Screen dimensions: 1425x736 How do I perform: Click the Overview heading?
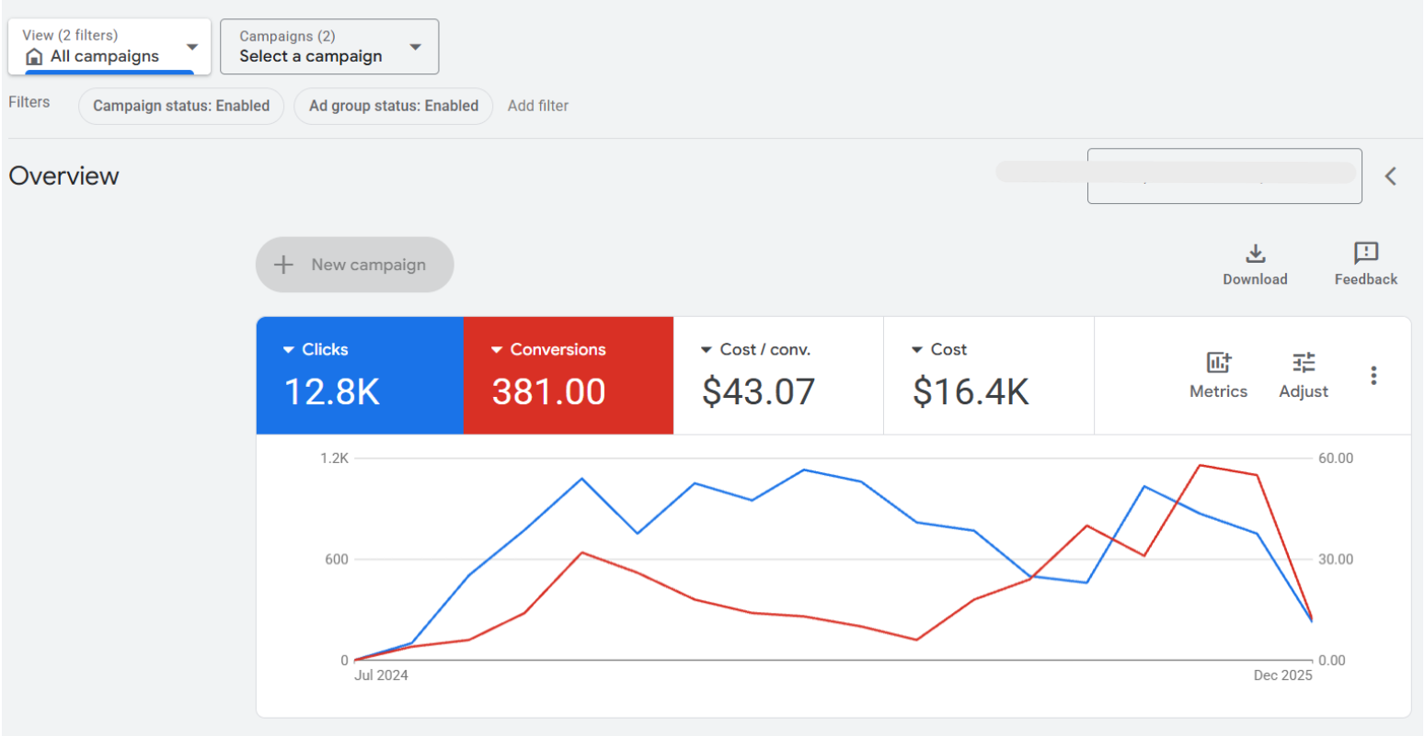64,176
